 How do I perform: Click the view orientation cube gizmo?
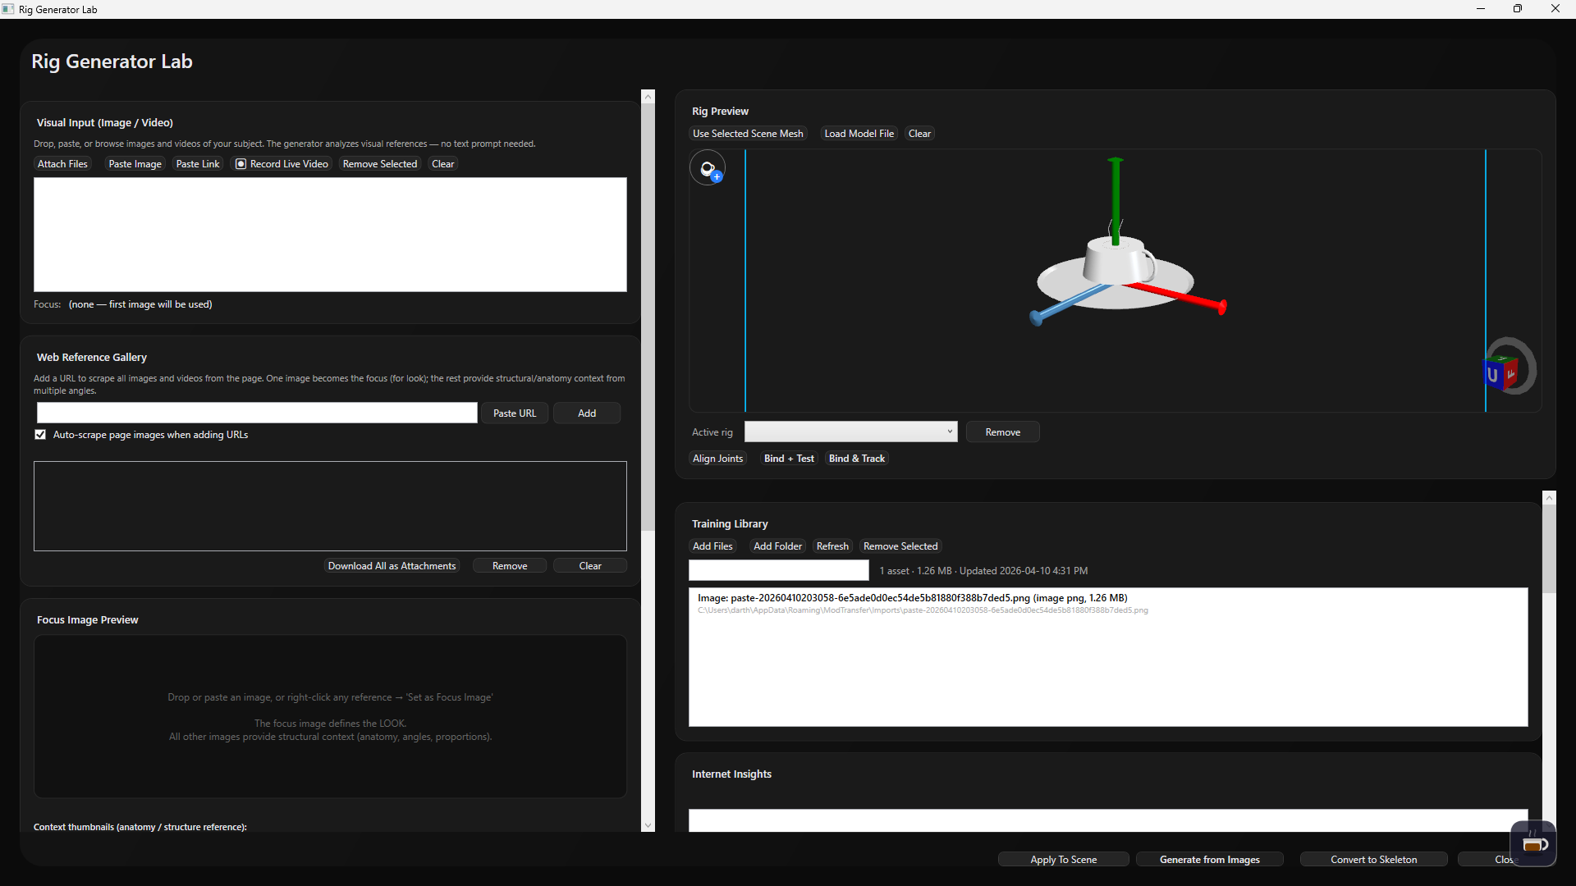point(1501,373)
